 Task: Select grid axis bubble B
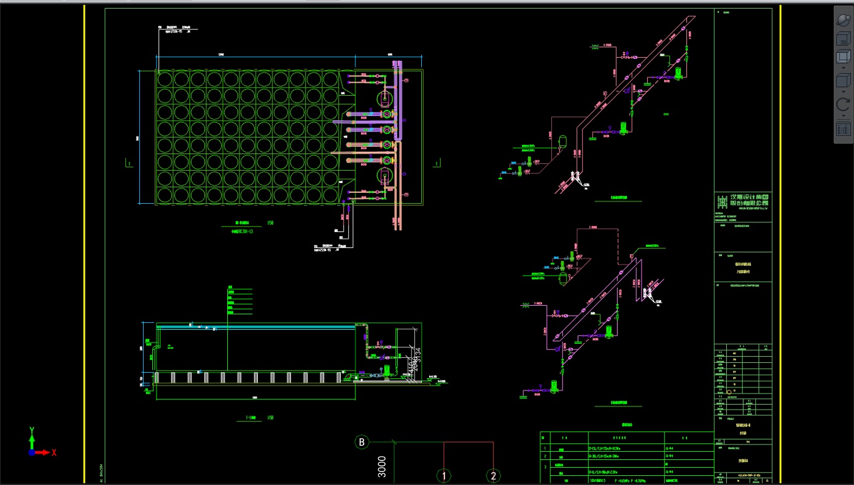tap(362, 441)
